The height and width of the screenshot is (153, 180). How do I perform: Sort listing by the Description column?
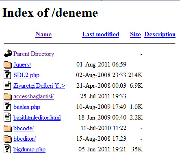click(x=160, y=34)
